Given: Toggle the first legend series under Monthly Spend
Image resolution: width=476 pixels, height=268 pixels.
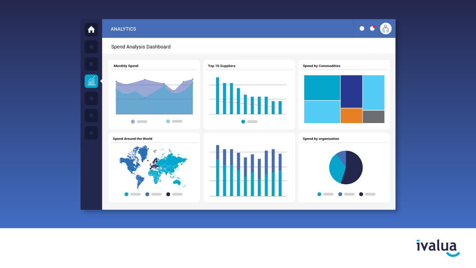Looking at the screenshot, I should (132, 121).
